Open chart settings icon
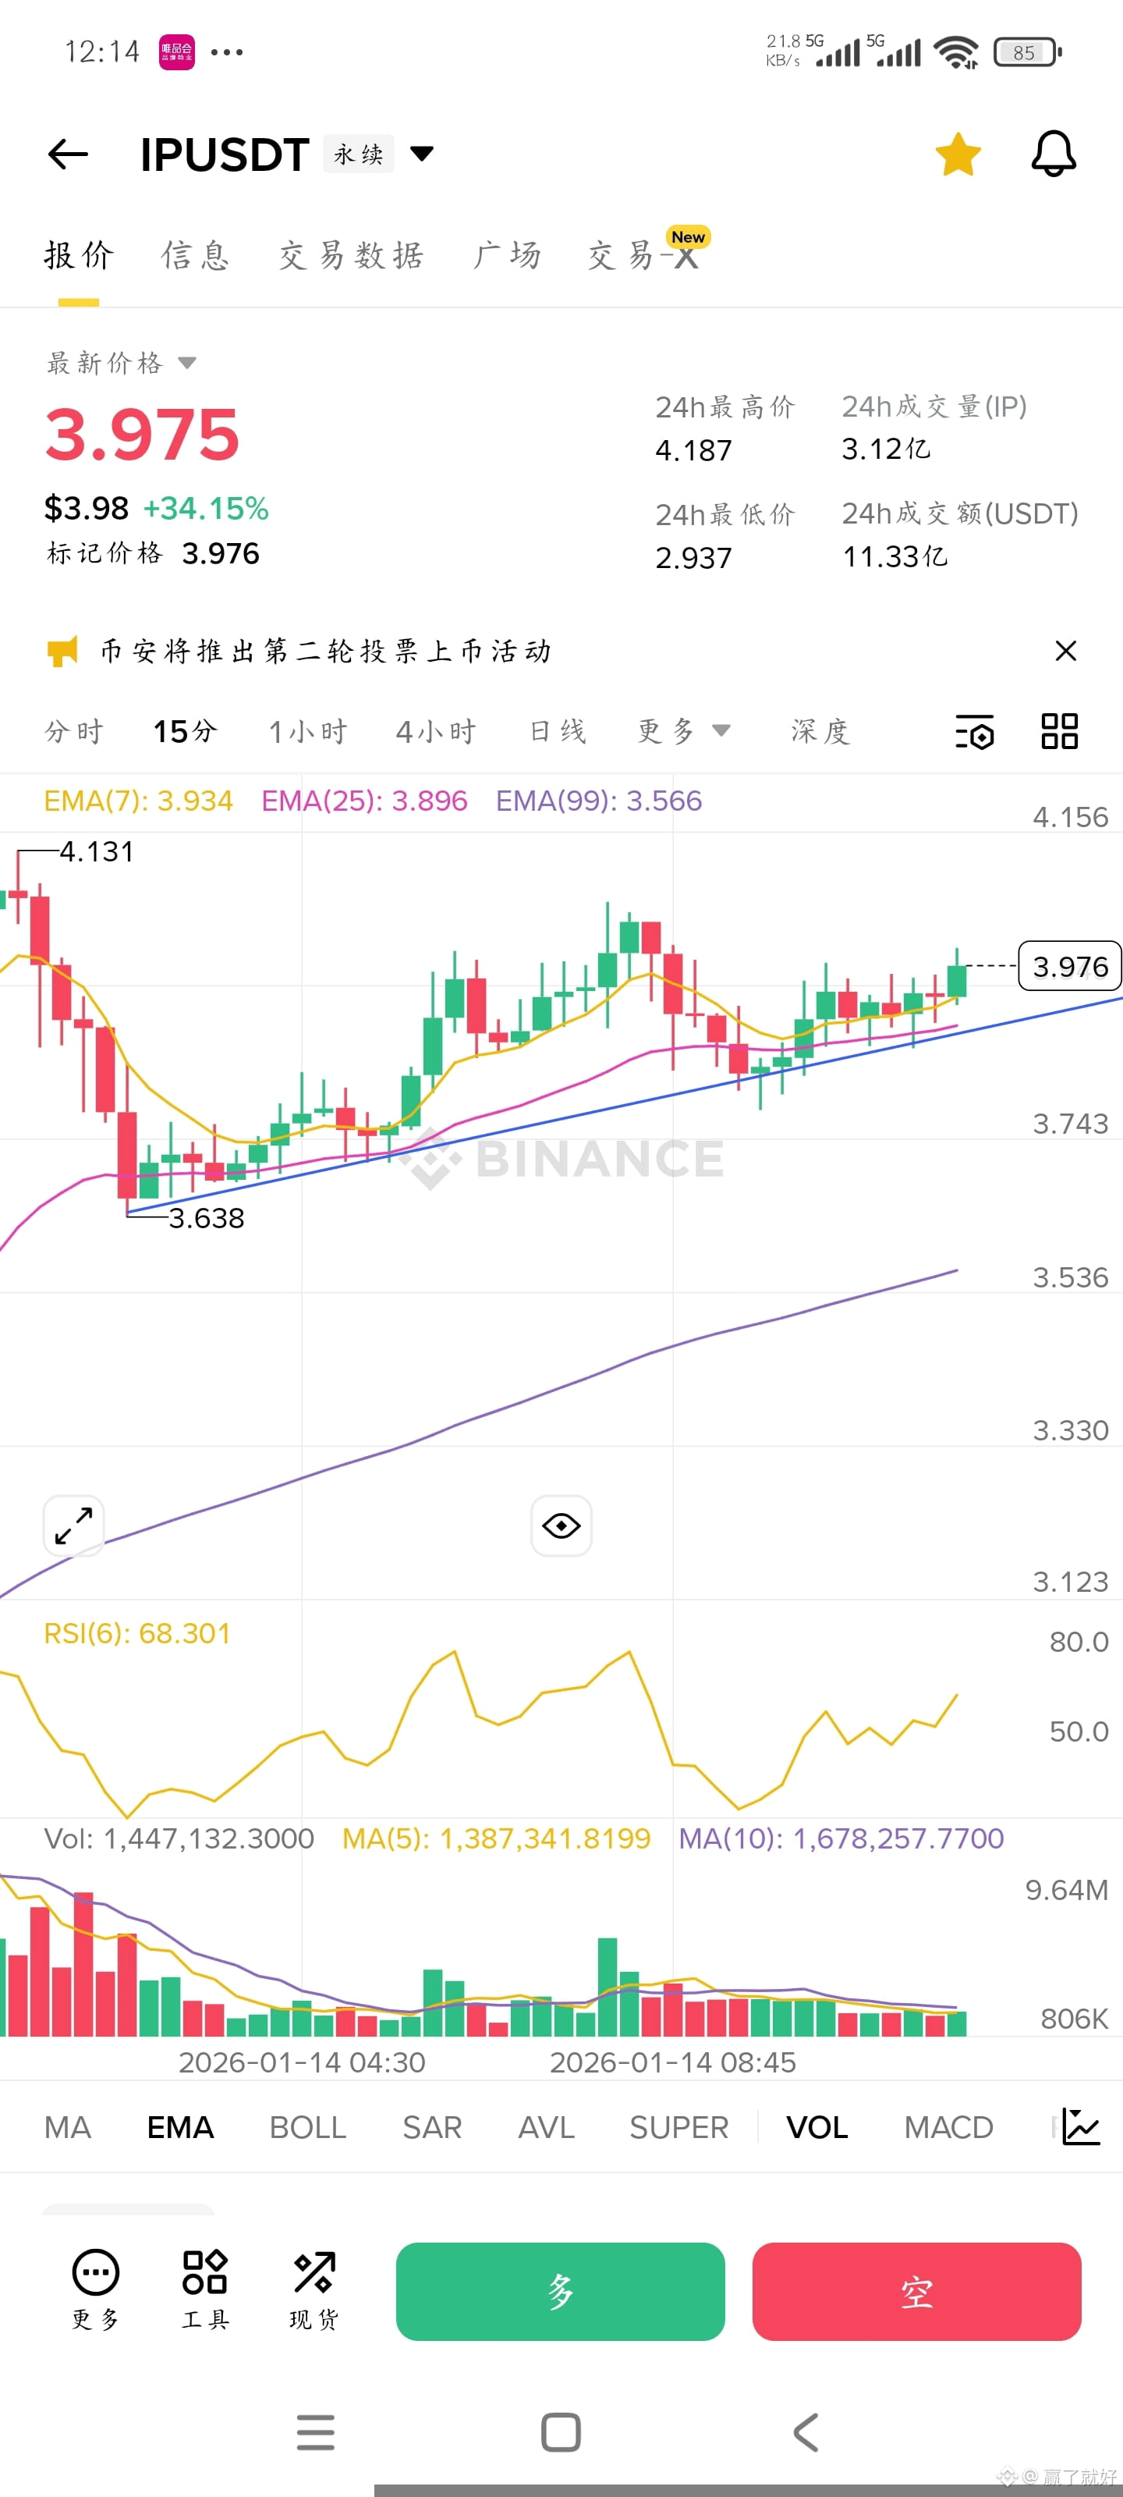This screenshot has height=2497, width=1123. (975, 732)
